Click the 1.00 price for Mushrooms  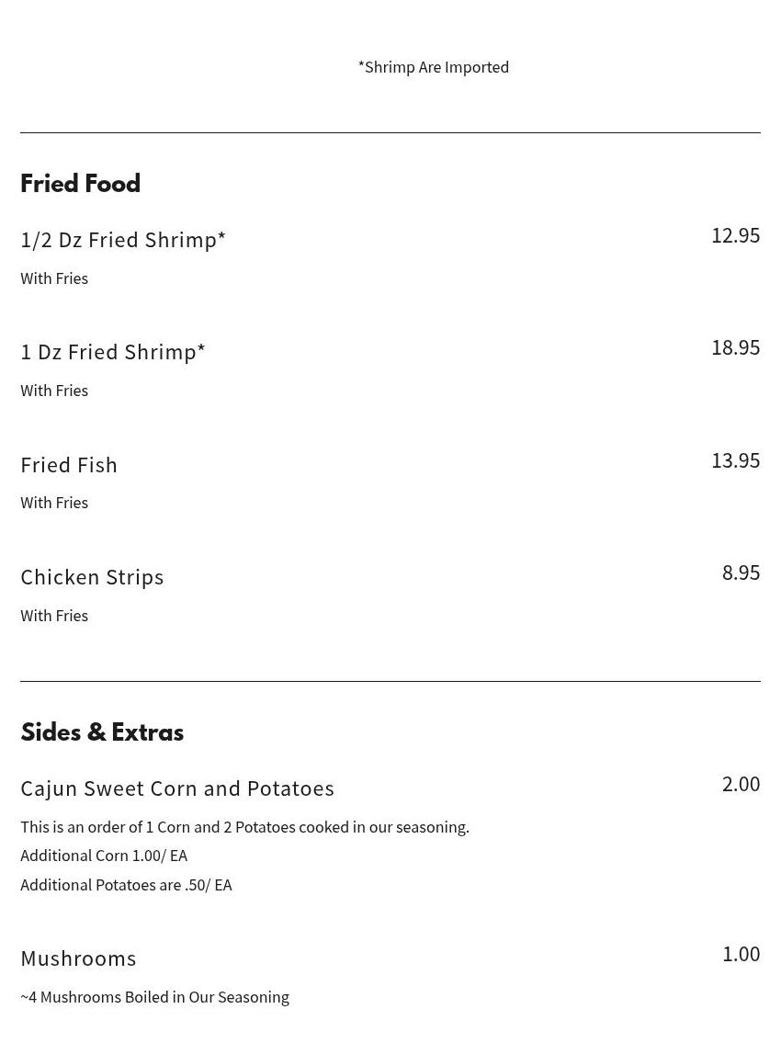[741, 954]
